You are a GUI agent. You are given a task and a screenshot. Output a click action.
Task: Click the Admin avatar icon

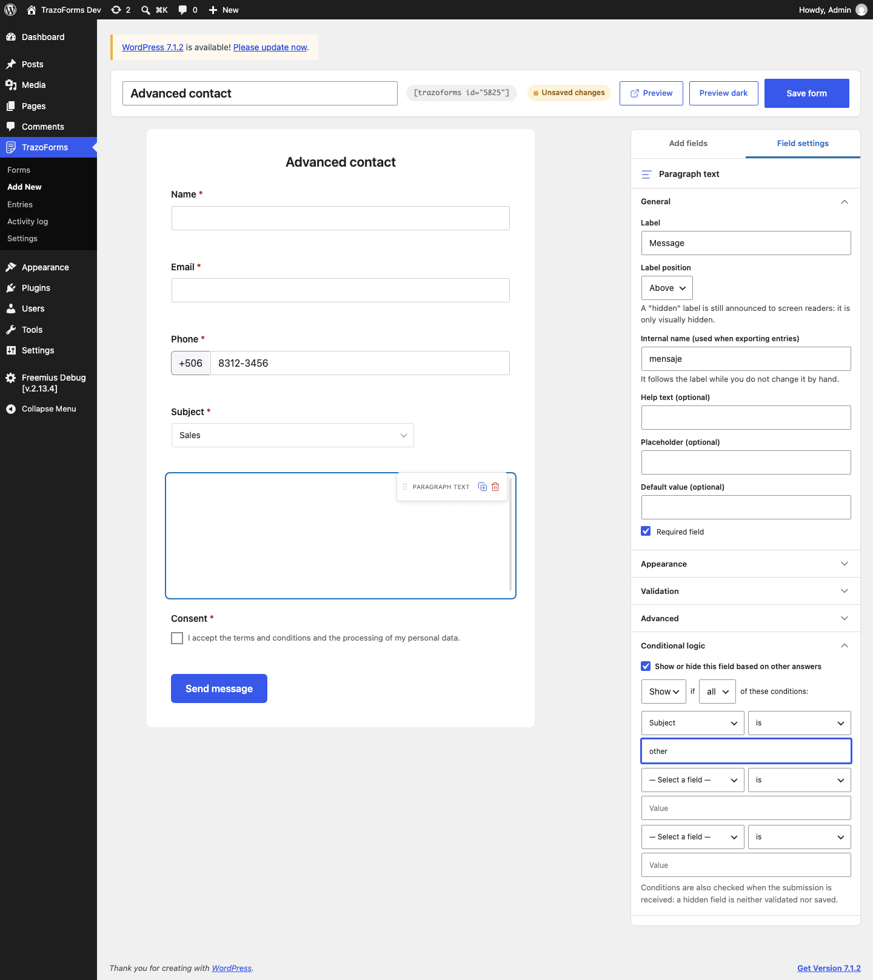point(861,10)
